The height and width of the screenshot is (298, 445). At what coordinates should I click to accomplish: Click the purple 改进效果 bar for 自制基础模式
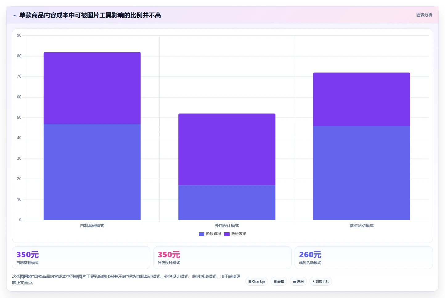(x=92, y=88)
